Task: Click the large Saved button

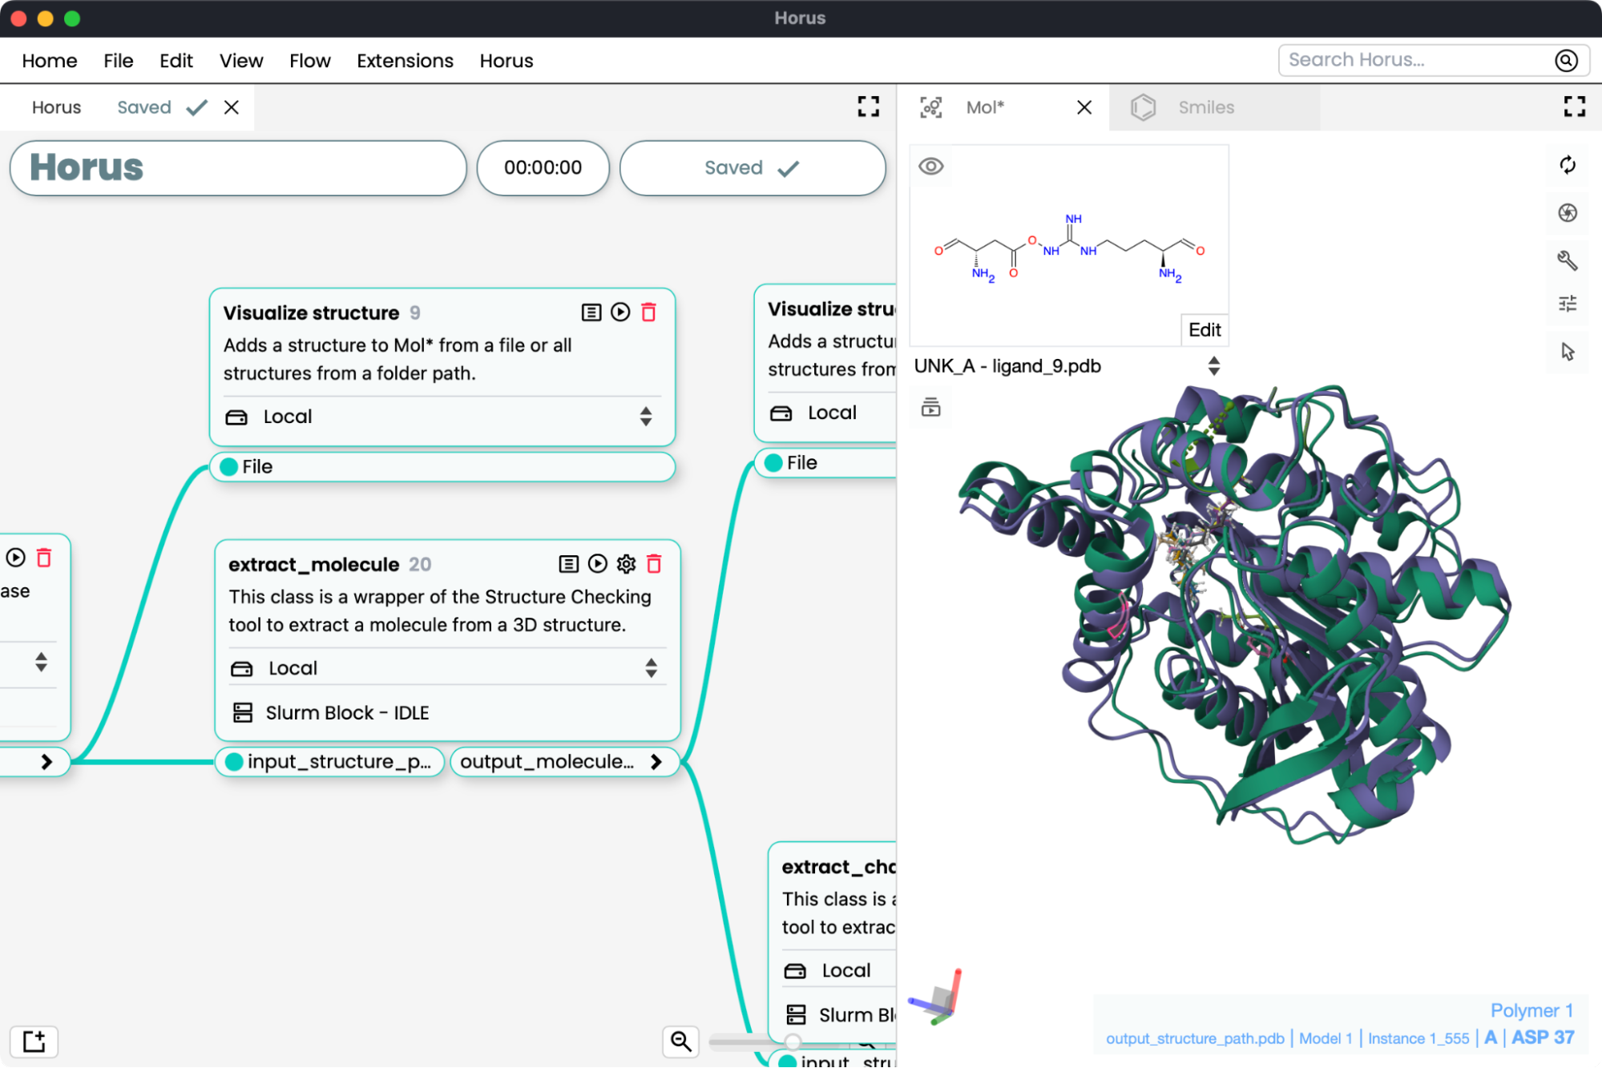Action: pyautogui.click(x=751, y=168)
